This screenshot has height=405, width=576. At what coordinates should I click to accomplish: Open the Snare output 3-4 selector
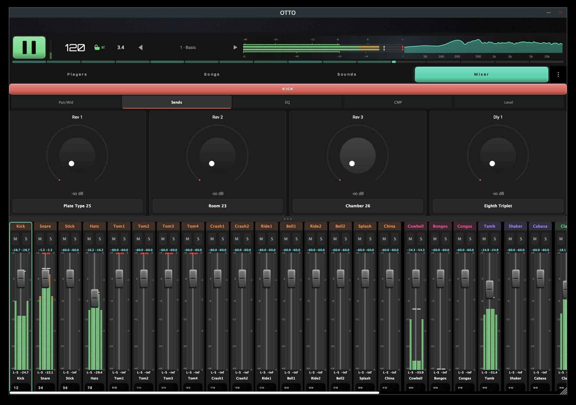click(x=45, y=387)
